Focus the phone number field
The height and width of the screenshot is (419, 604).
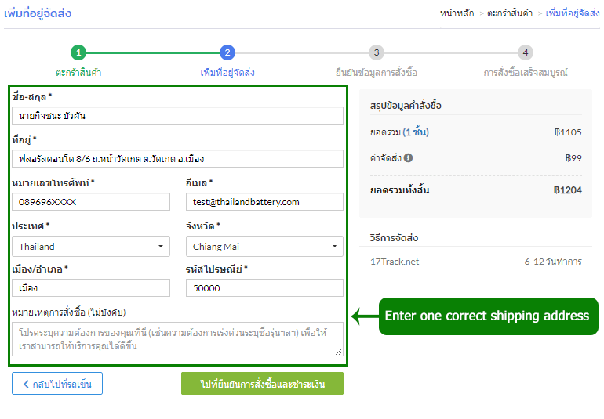[91, 202]
